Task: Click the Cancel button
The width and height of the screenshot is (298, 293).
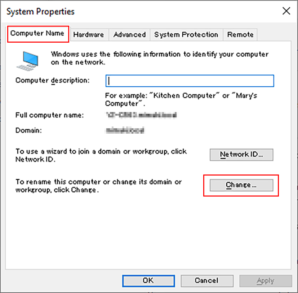Action: coord(207,281)
